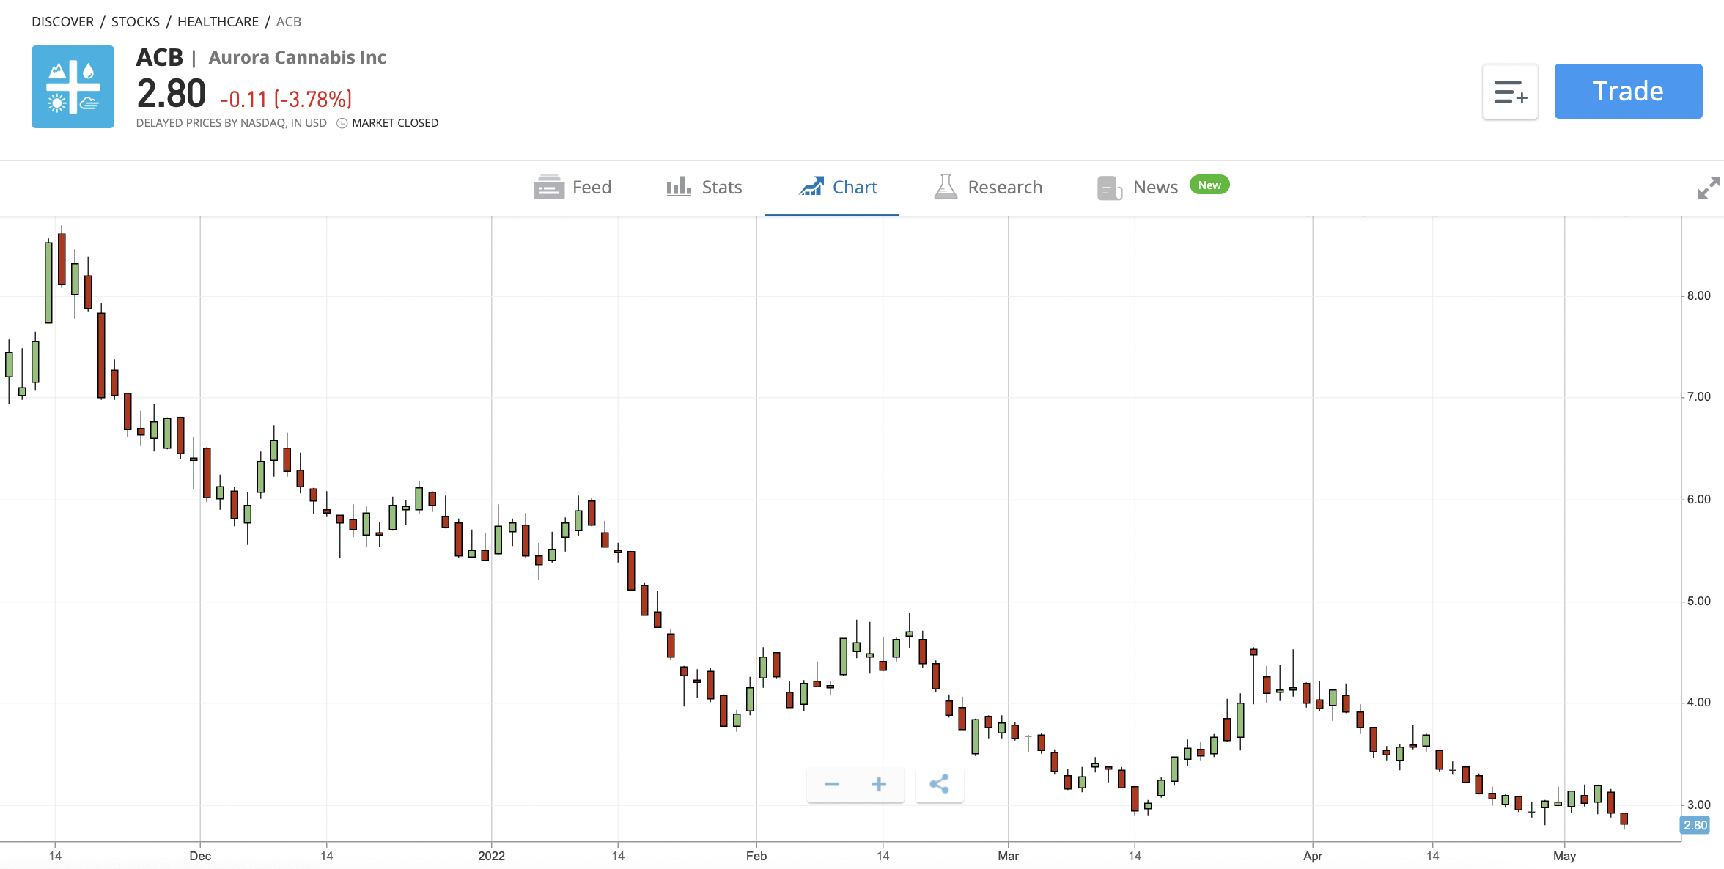Click the 4.00 price axis label

(1698, 703)
